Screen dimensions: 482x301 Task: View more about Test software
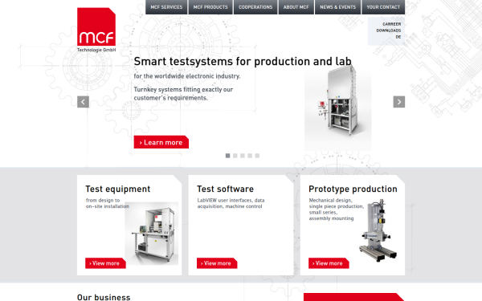coord(217,263)
